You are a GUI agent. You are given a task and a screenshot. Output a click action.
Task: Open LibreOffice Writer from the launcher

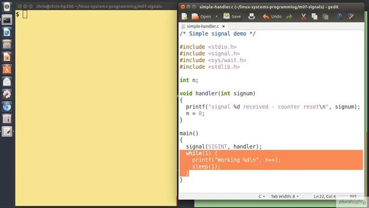coord(7,32)
